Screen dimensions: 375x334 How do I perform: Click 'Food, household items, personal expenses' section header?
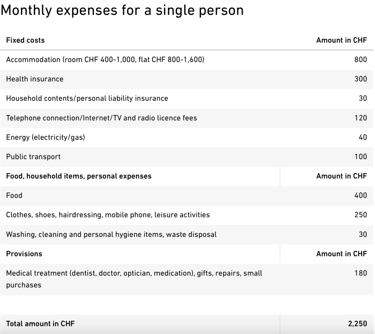[79, 176]
